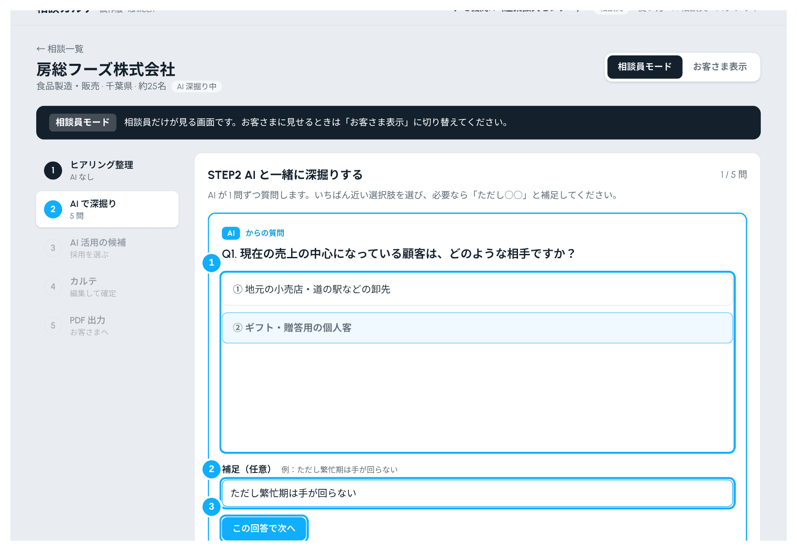Click the この回答で次へ button
Viewport: 797px width, 551px height.
264,528
